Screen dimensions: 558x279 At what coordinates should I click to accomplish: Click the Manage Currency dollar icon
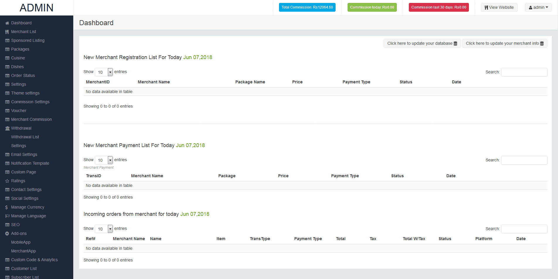click(x=7, y=207)
